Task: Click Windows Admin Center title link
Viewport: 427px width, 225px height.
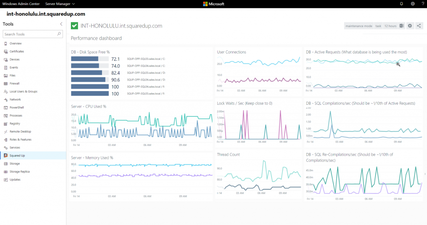Action: [21, 4]
